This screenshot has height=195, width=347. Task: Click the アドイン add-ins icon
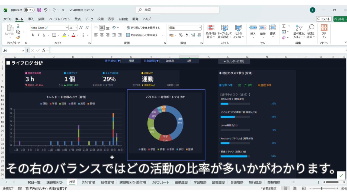click(324, 31)
